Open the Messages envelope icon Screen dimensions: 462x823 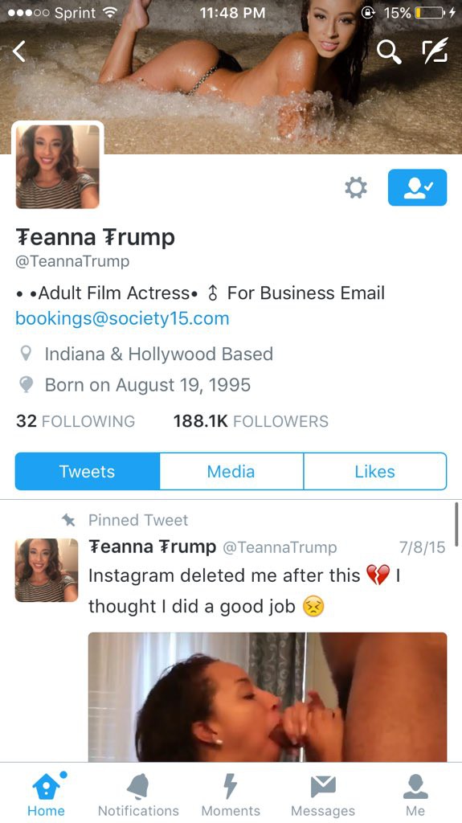click(323, 786)
